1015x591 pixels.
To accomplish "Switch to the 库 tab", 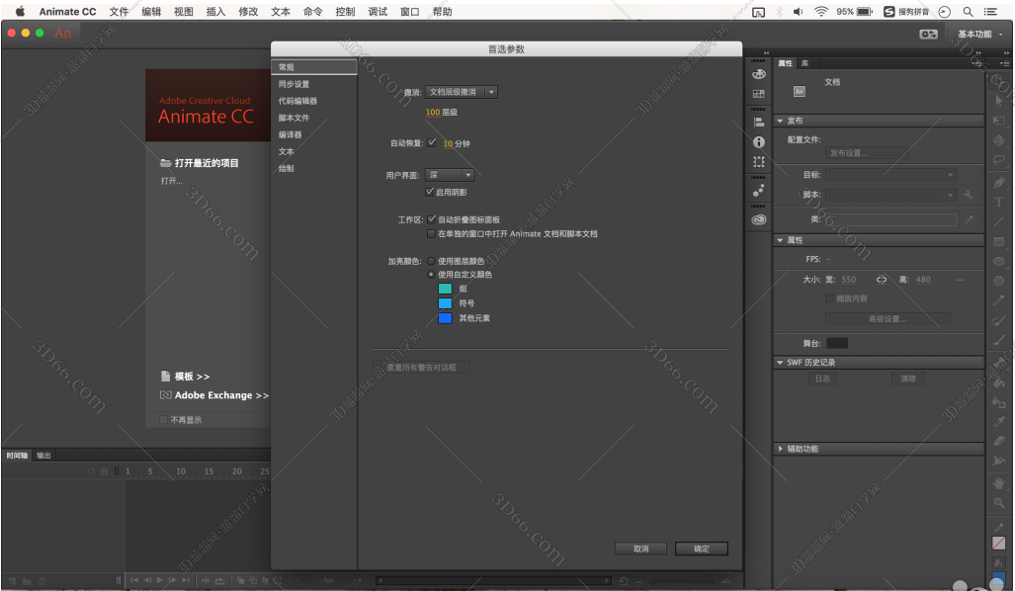I will pos(804,63).
